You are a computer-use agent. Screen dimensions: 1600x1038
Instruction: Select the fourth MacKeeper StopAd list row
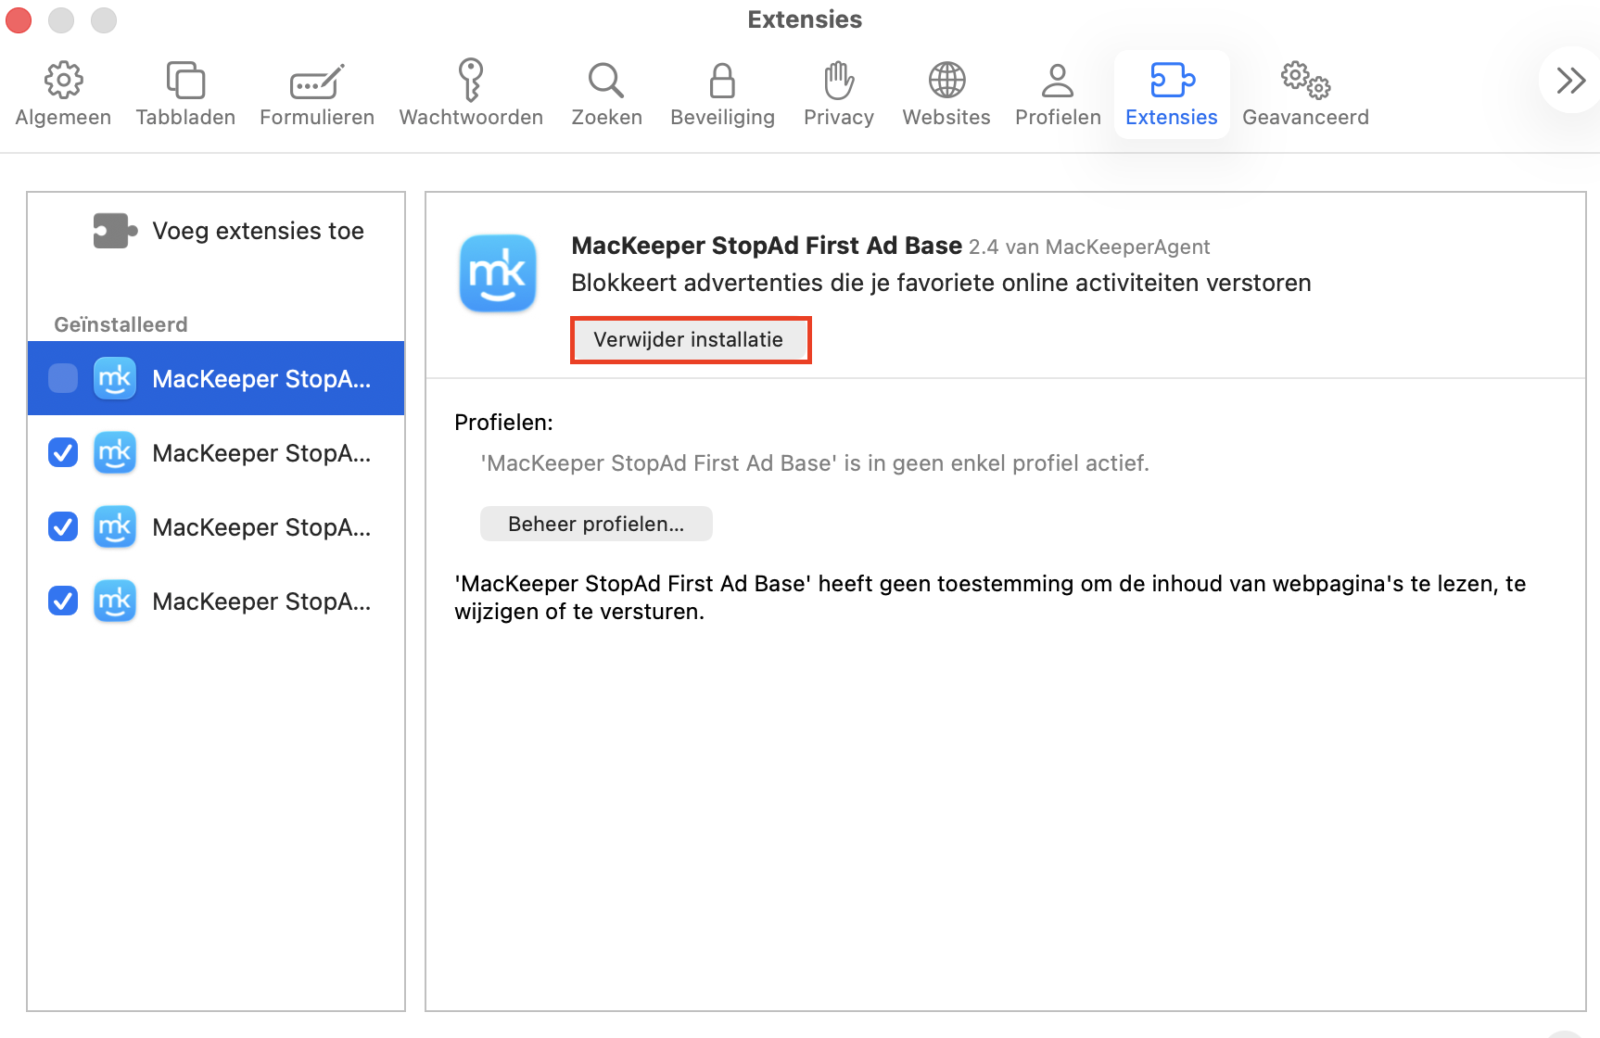pyautogui.click(x=216, y=601)
